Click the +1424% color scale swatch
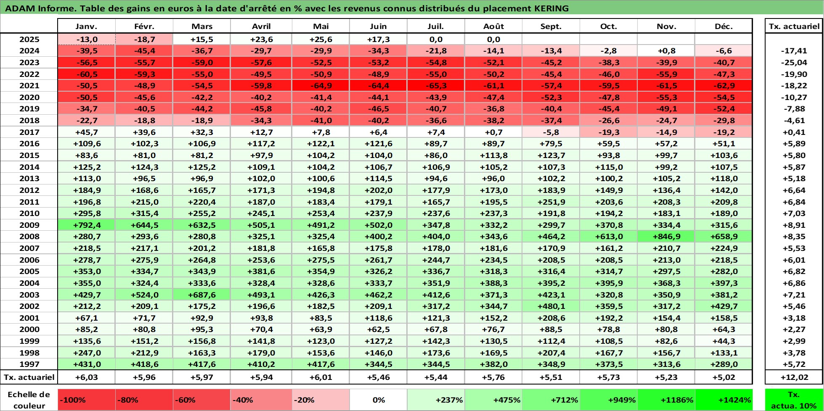This screenshot has width=824, height=411. (723, 400)
